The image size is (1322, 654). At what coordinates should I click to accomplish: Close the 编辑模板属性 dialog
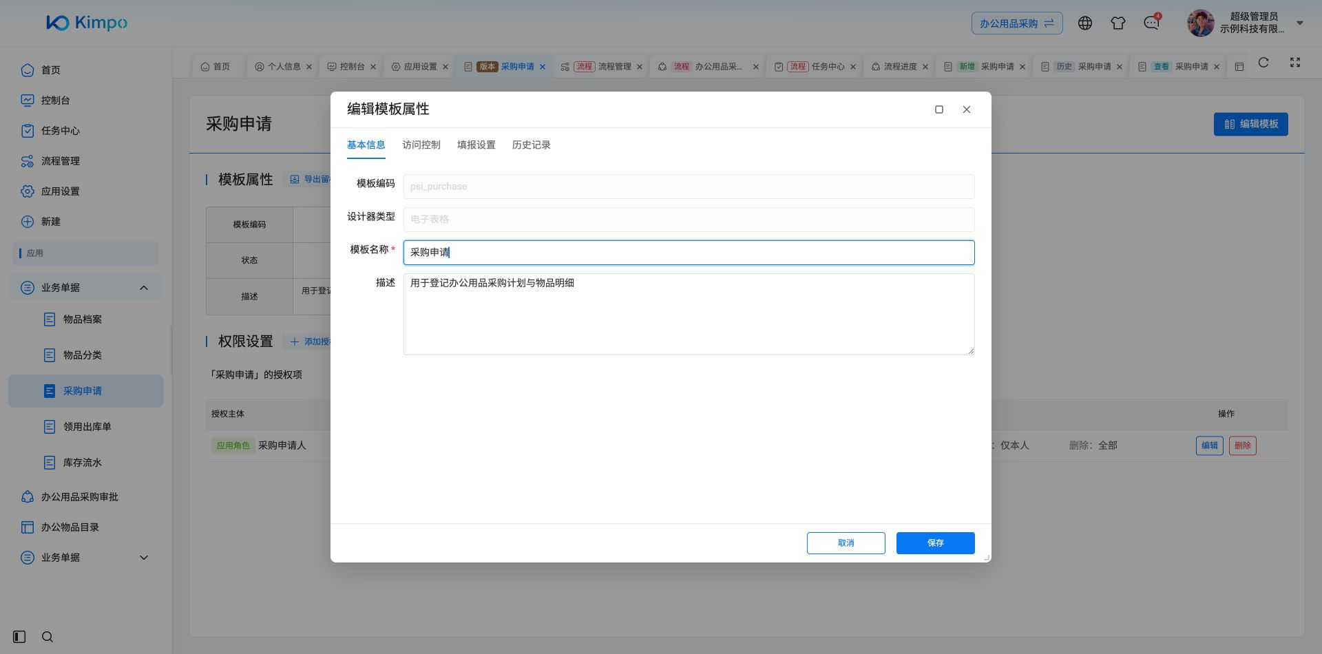point(967,109)
